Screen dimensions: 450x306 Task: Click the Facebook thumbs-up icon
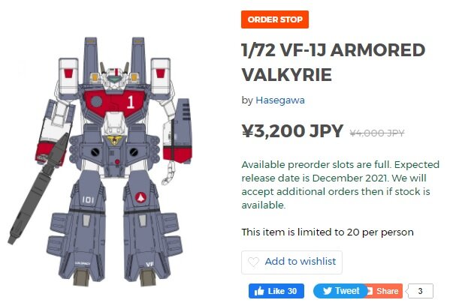259,291
